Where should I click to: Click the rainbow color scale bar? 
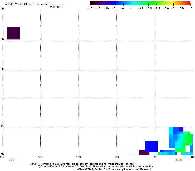click(x=140, y=3)
